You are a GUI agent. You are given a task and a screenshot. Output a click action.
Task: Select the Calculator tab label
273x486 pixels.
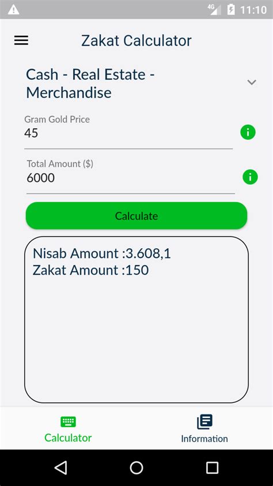[68, 438]
